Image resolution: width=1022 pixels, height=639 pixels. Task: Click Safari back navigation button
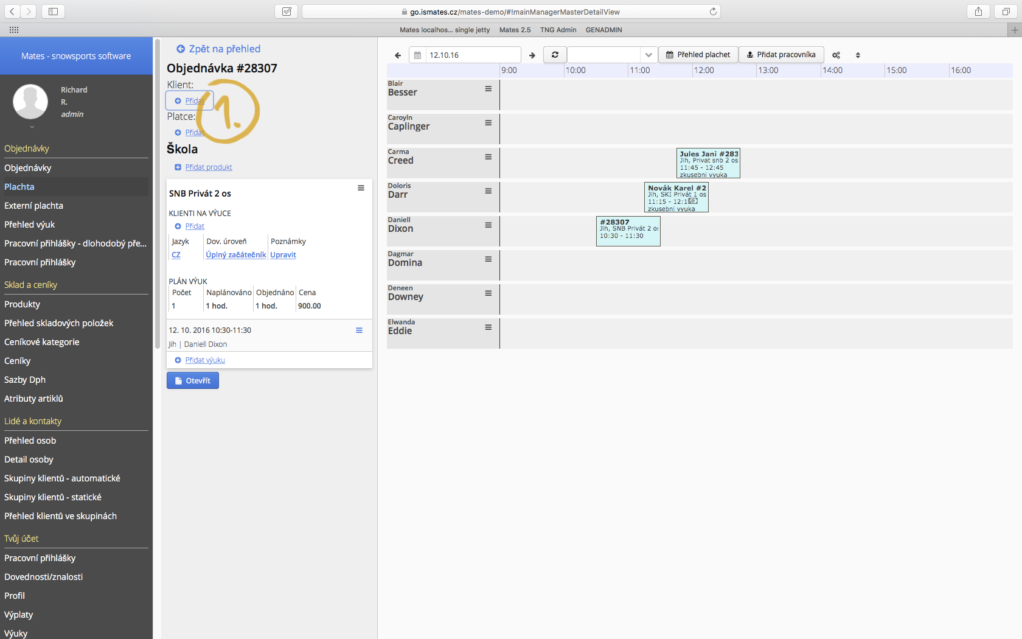(12, 12)
